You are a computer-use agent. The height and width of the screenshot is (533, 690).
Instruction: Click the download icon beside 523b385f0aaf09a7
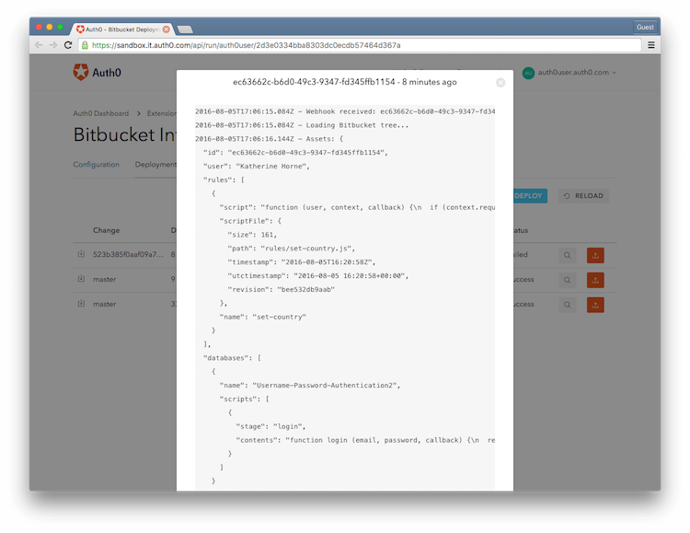pyautogui.click(x=81, y=254)
